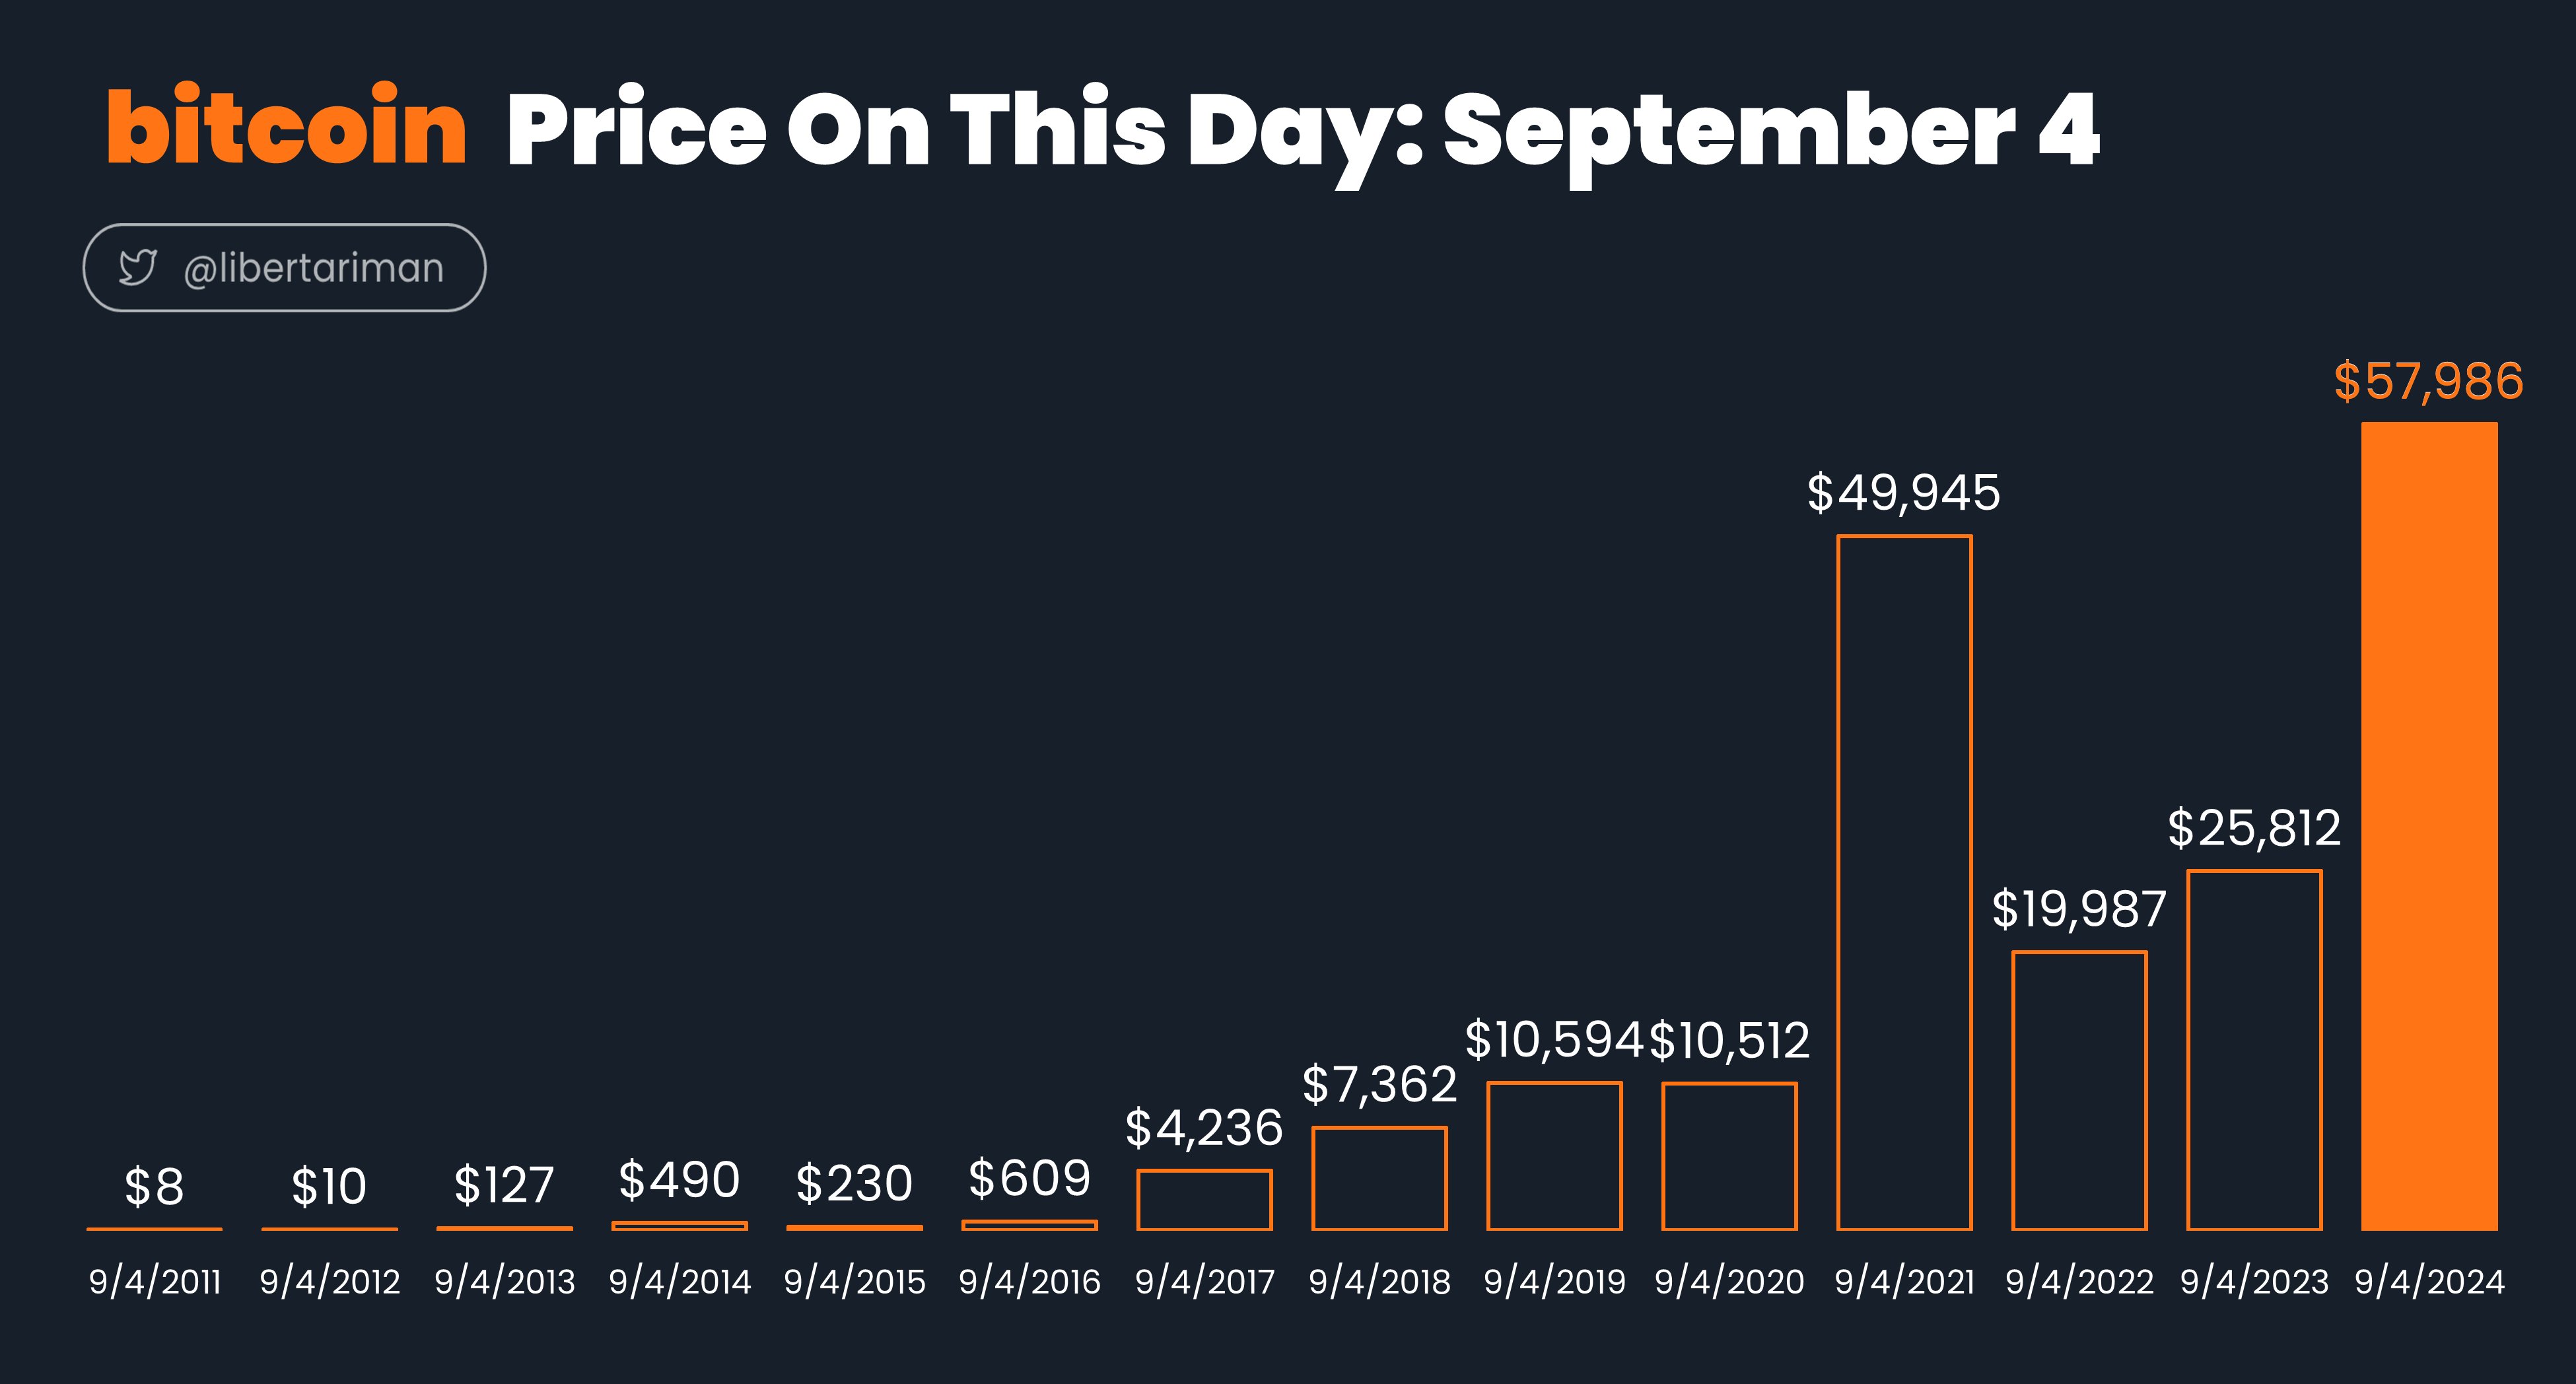Click the $10,512 price label
The width and height of the screenshot is (2576, 1384).
(1729, 1041)
